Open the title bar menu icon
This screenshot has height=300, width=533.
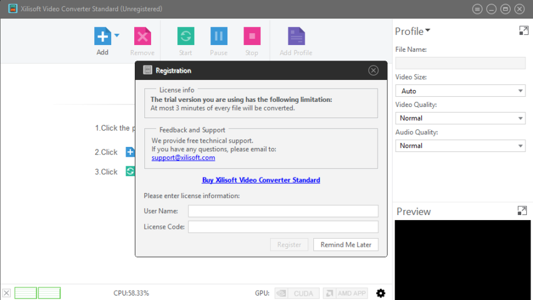(x=477, y=9)
